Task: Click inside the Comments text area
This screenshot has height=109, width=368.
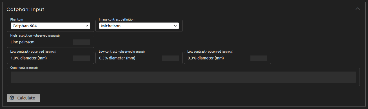Action: click(183, 77)
